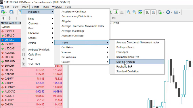193x108 pixels.
Task: Select EURUSD row in Market Watch
Action: click(11, 40)
